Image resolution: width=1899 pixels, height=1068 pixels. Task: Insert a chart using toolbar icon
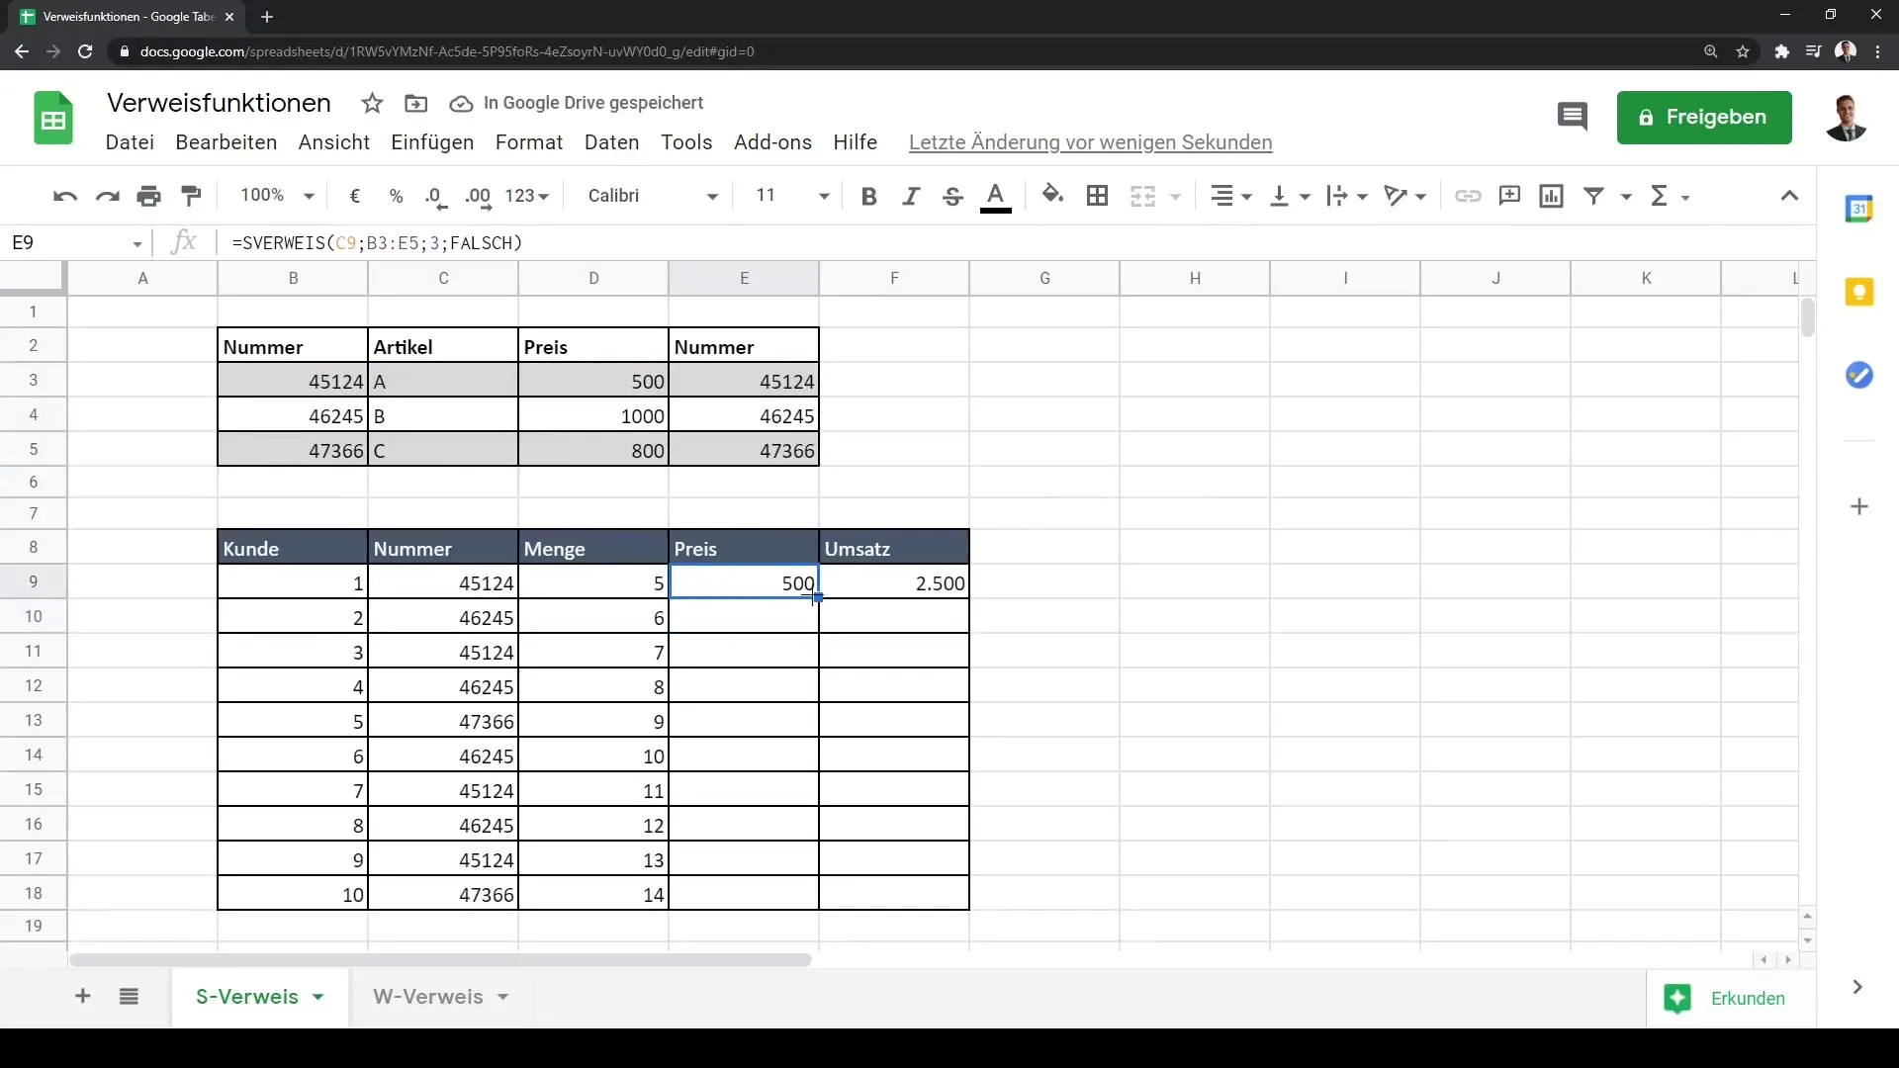[1551, 196]
